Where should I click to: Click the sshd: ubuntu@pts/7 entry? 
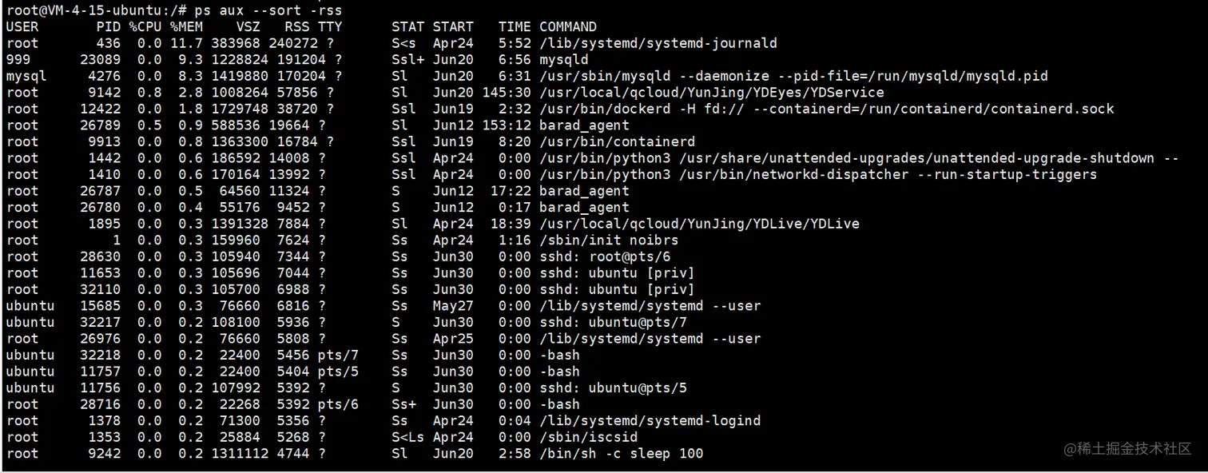click(x=613, y=322)
